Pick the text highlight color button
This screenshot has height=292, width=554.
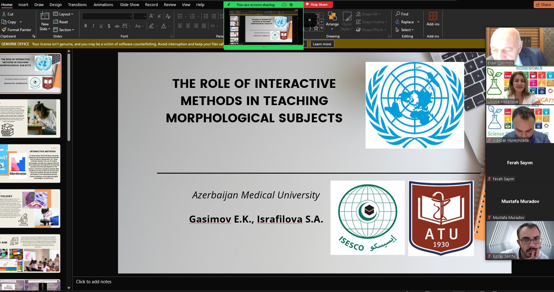152,26
